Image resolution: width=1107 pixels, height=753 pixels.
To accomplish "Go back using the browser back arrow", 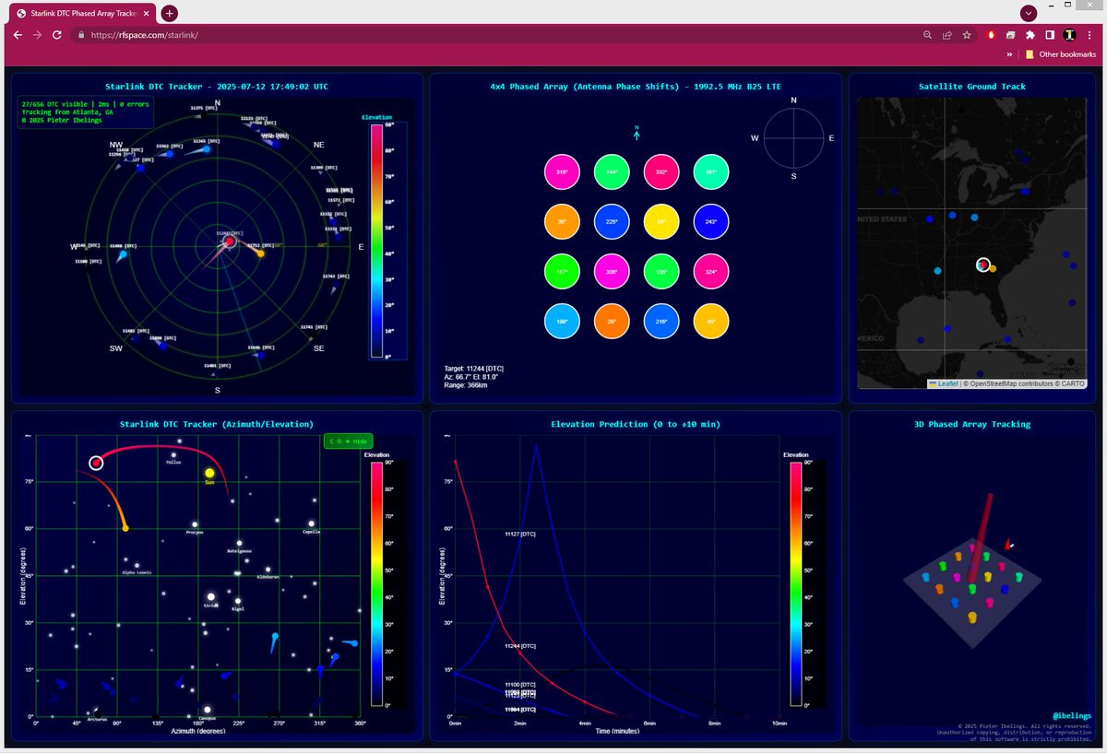I will point(18,34).
